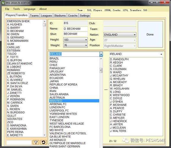Click the Done button

click(150, 34)
